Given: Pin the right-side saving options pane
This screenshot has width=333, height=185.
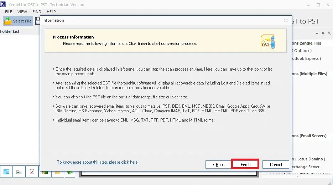Looking at the screenshot, I should pyautogui.click(x=323, y=33).
